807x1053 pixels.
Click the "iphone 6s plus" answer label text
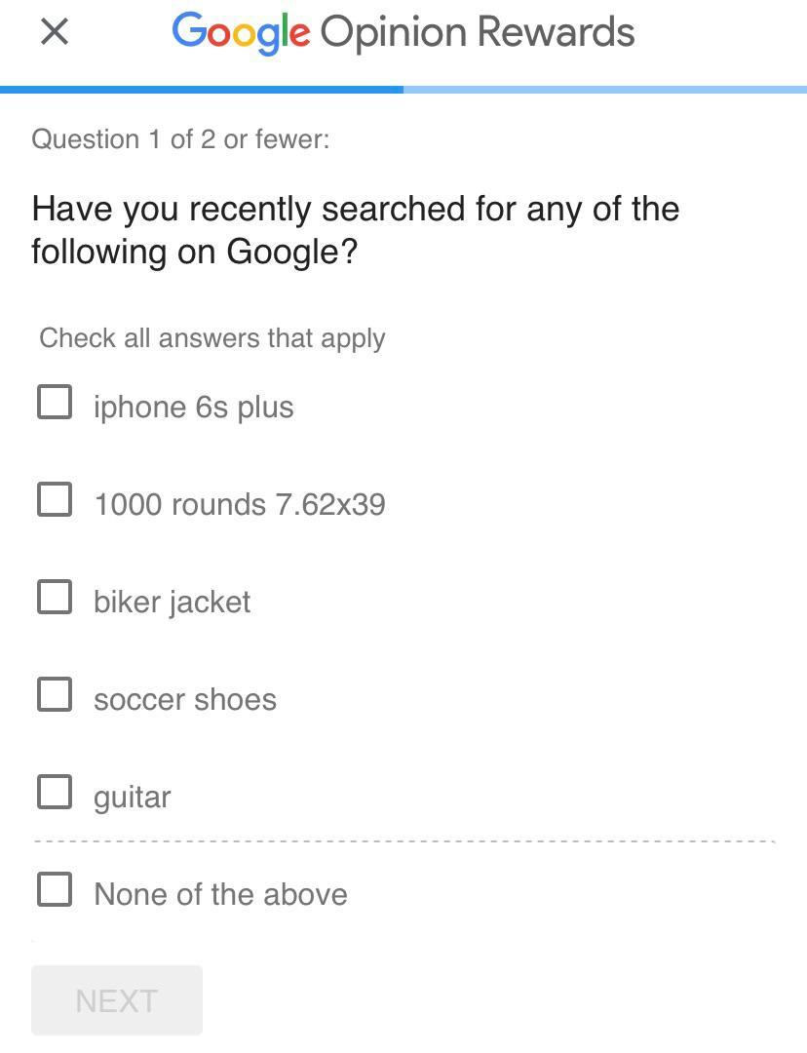click(193, 407)
